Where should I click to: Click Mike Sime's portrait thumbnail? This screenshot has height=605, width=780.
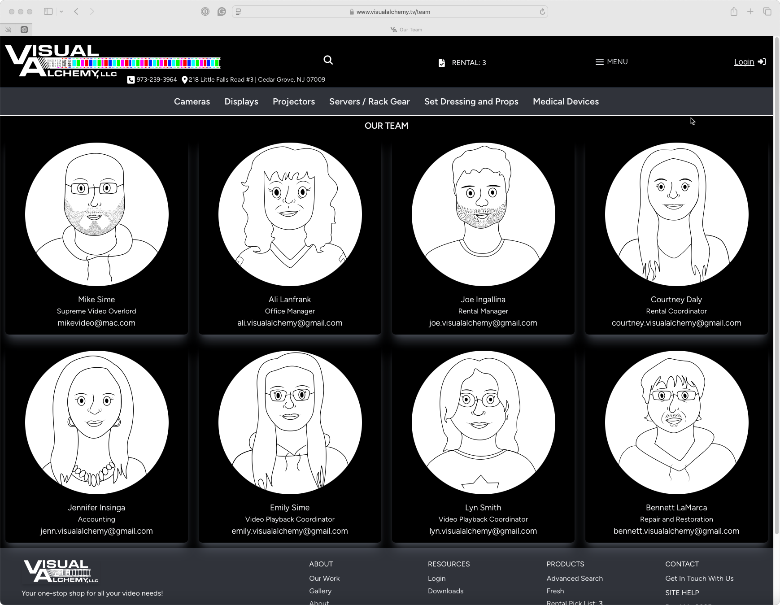[97, 214]
